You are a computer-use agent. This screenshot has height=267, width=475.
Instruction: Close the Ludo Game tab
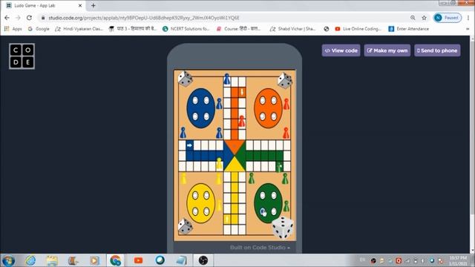pyautogui.click(x=80, y=5)
